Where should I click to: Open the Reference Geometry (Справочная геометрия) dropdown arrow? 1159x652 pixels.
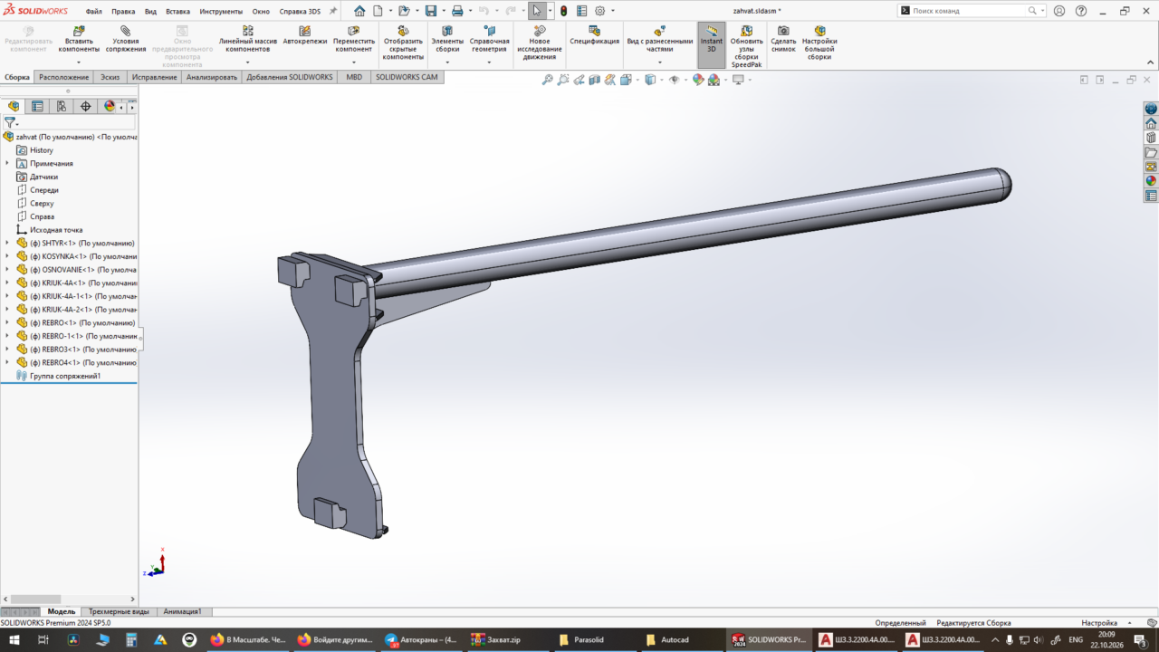point(489,62)
